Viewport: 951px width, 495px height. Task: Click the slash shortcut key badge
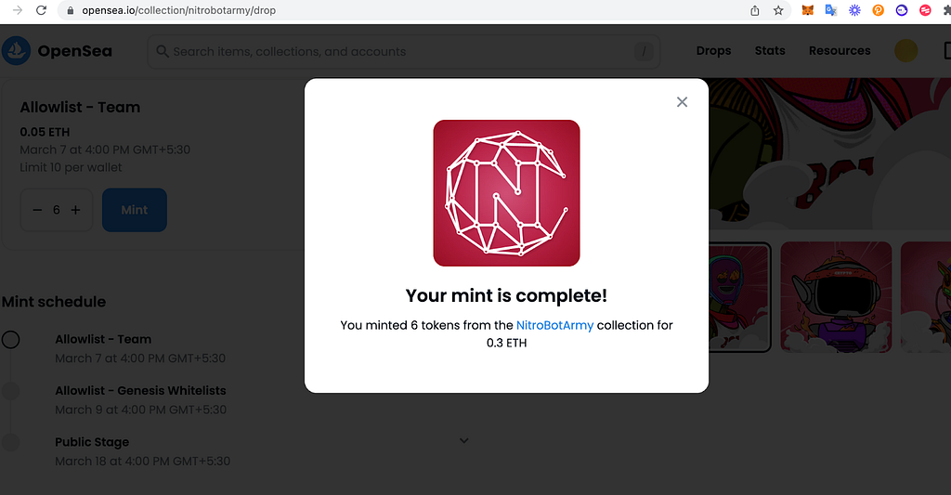pos(644,52)
